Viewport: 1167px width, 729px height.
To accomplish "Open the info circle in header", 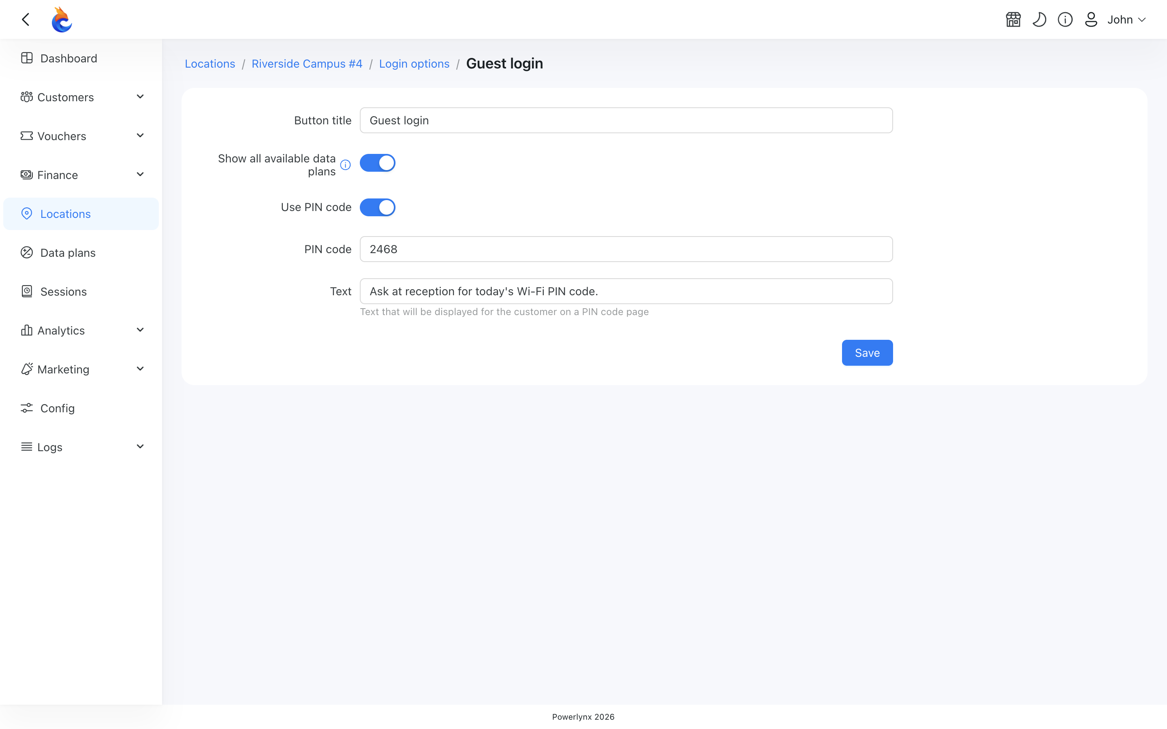I will (x=1065, y=19).
